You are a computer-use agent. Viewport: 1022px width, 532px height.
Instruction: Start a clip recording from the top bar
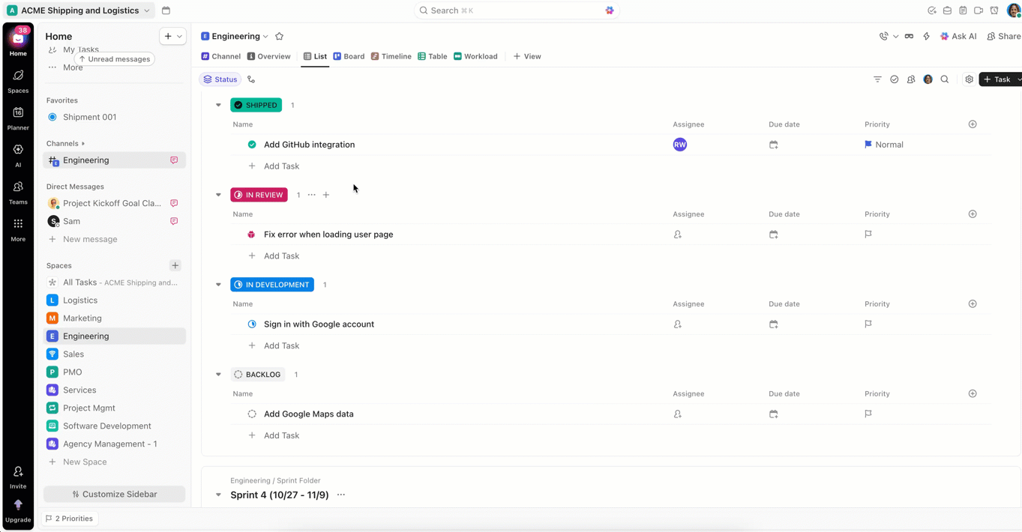pos(979,10)
